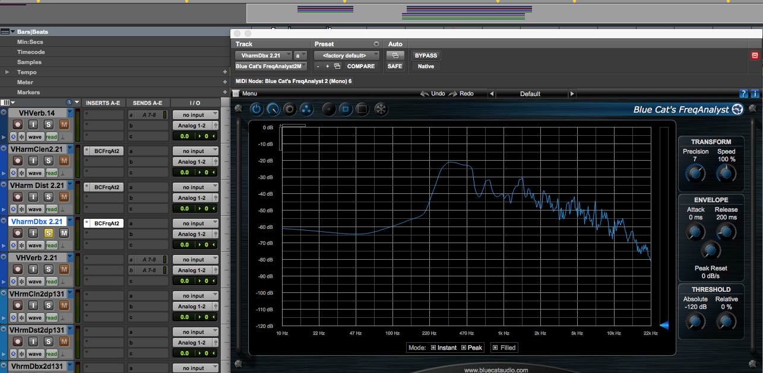Select the medium square size icon in plugin toolbar
The image size is (763, 373).
pyautogui.click(x=346, y=109)
